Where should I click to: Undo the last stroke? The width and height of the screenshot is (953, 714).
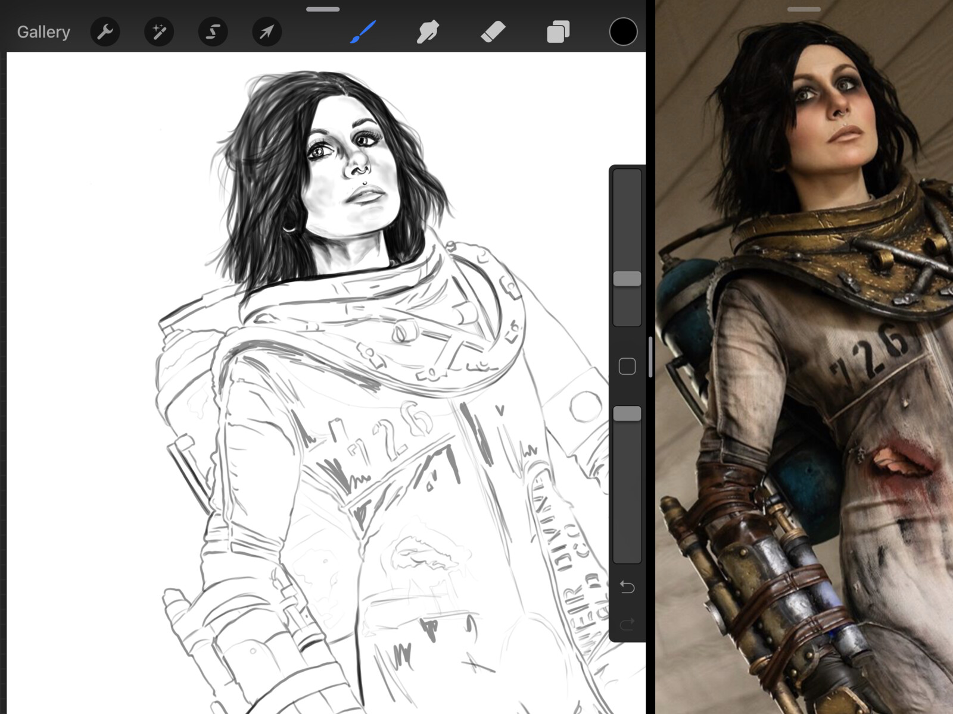627,587
